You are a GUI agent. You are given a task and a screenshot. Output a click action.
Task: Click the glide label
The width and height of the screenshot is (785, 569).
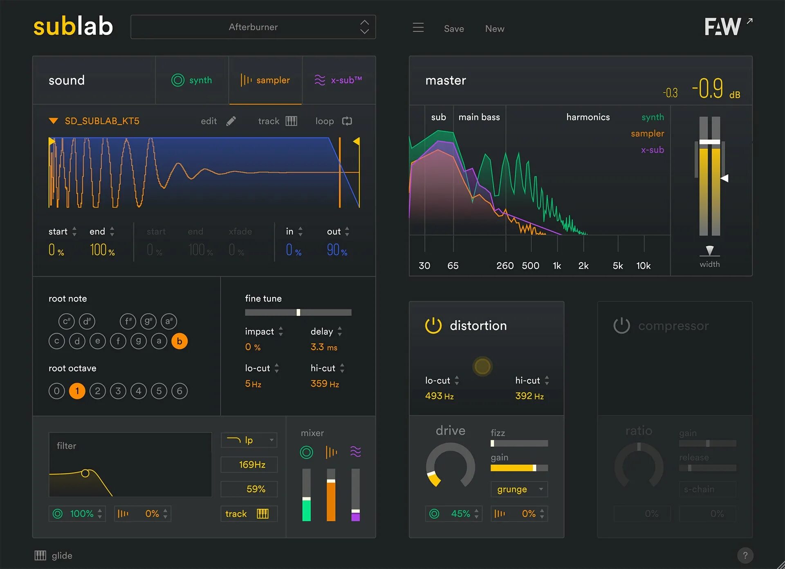point(62,556)
